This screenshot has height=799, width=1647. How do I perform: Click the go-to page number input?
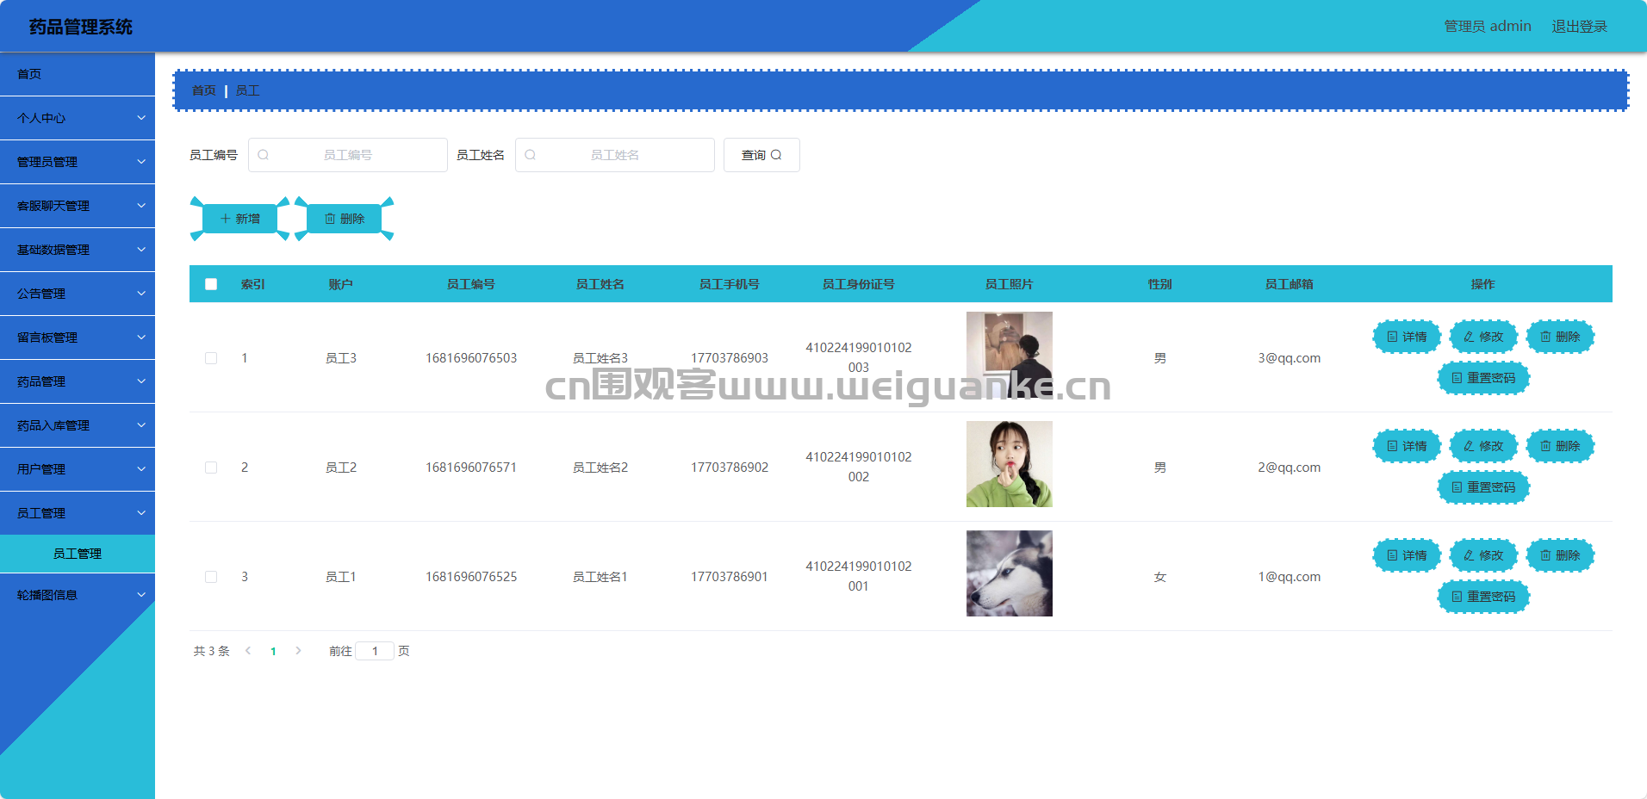point(375,651)
